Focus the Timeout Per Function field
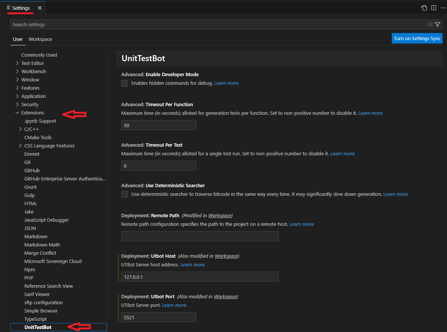 click(x=158, y=126)
